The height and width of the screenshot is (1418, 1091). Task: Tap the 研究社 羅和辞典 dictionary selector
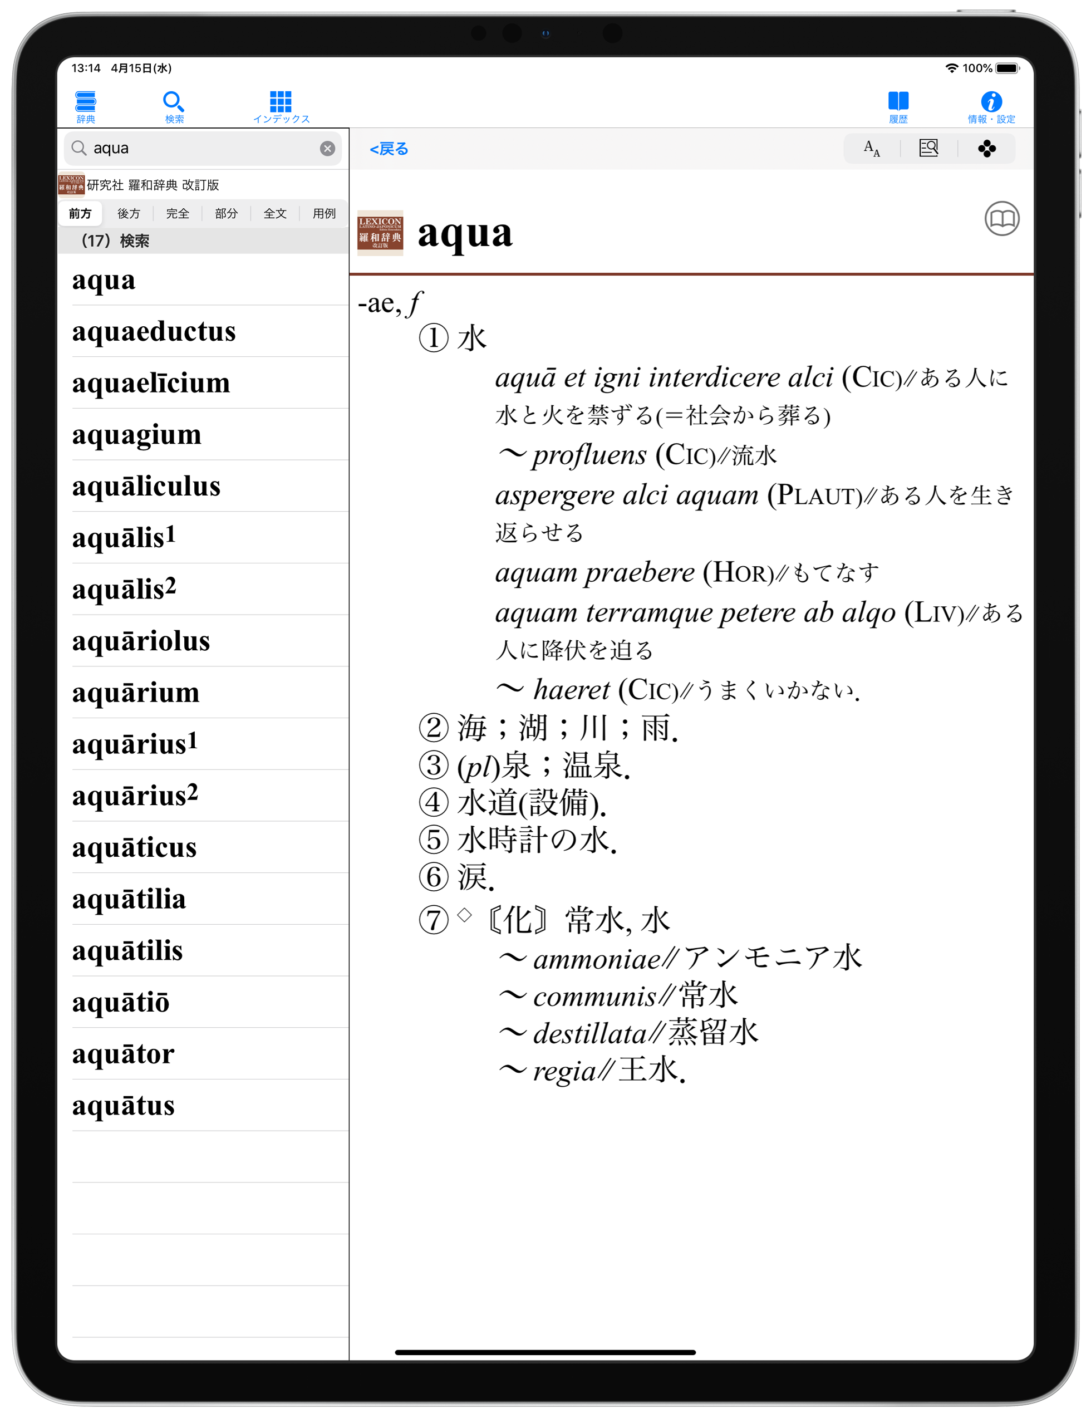point(153,185)
